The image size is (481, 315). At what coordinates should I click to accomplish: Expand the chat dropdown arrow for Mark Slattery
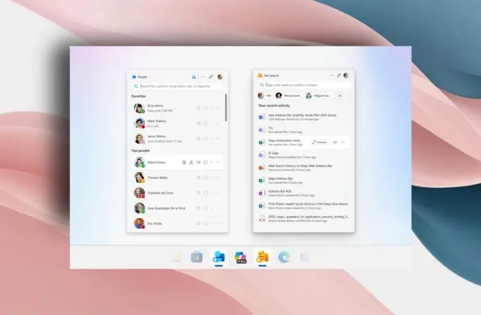point(211,123)
